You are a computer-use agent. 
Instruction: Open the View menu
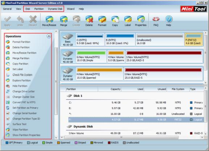(18, 9)
